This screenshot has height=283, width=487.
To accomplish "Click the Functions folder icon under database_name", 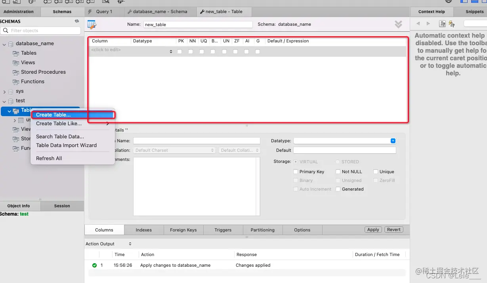I will tap(16, 82).
